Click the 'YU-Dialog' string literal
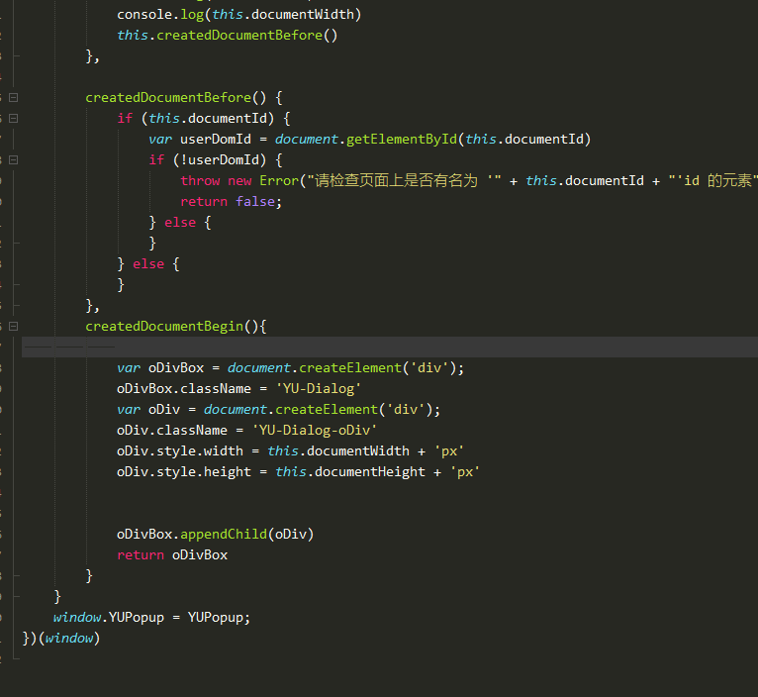 pos(319,389)
